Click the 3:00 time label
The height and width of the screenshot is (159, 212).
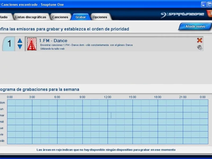[x=32, y=97]
